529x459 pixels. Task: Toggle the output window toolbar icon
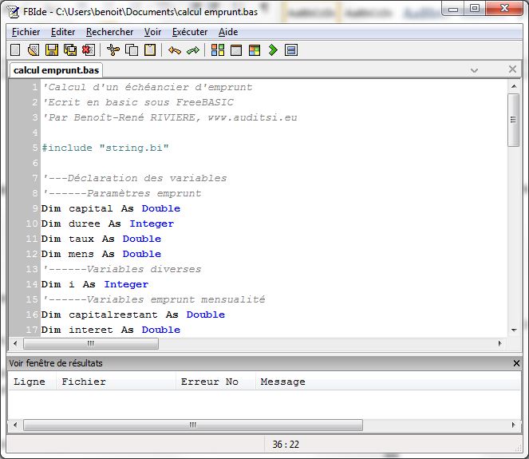click(x=291, y=50)
